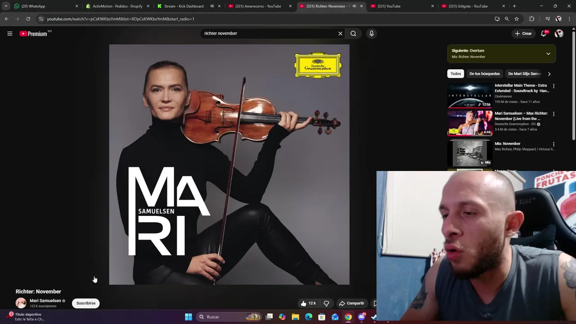Open YouTube notifications bell
This screenshot has width=576, height=324.
[544, 33]
